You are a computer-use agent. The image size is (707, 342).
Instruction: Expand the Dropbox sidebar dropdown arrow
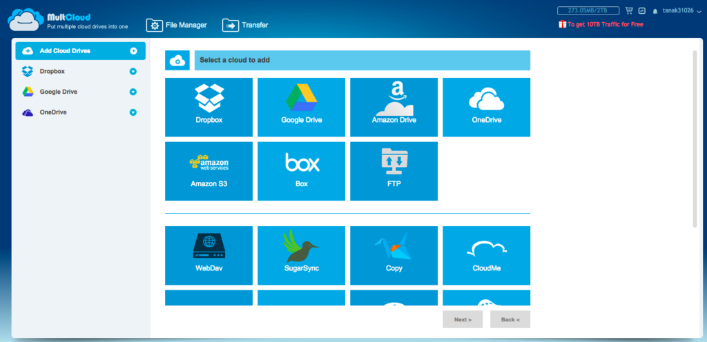point(133,72)
